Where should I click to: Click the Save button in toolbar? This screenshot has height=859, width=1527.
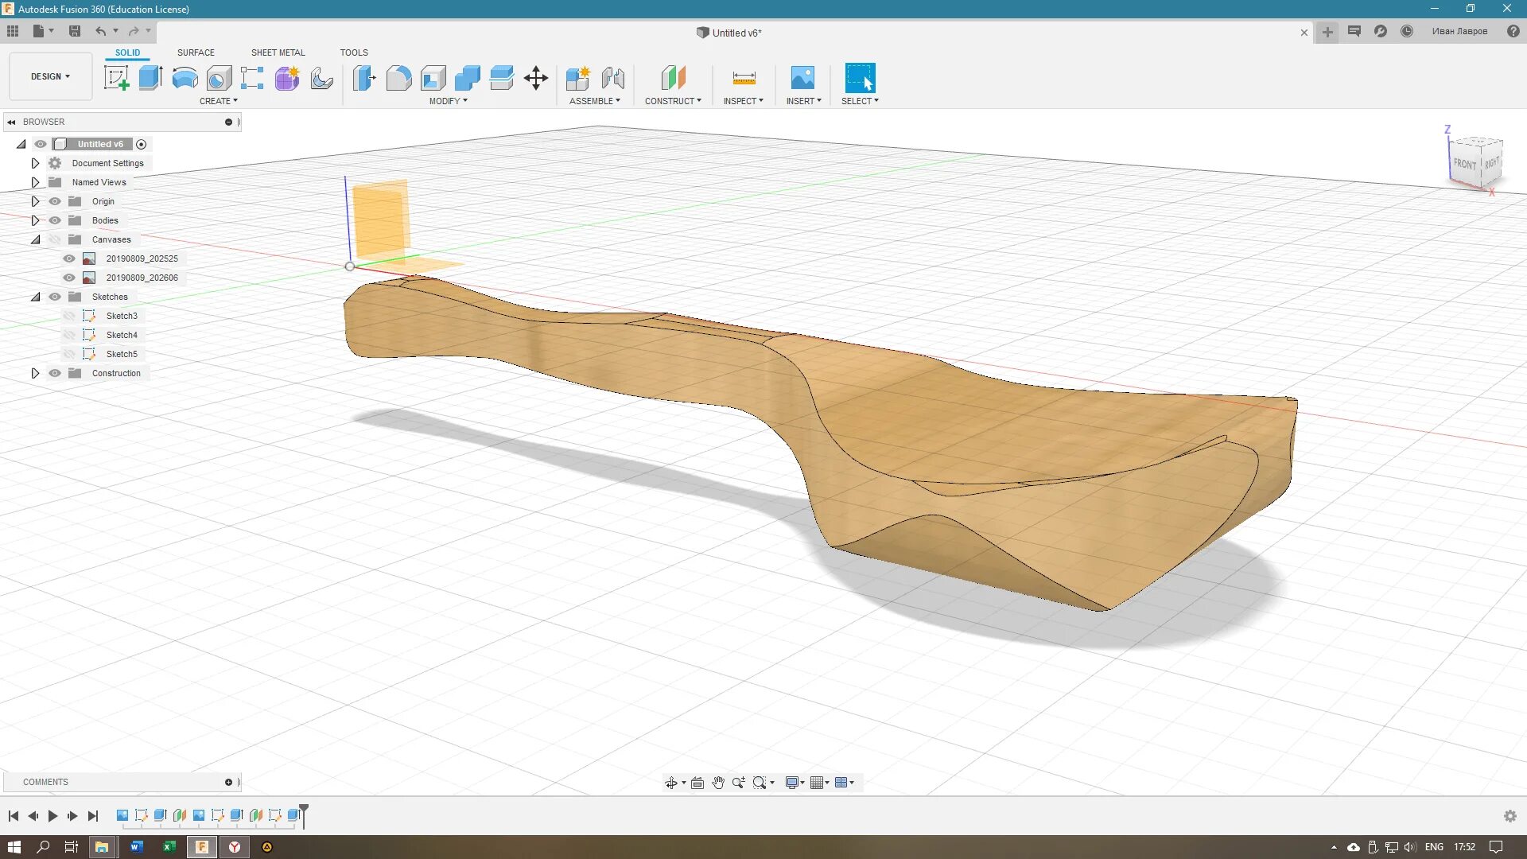75,31
